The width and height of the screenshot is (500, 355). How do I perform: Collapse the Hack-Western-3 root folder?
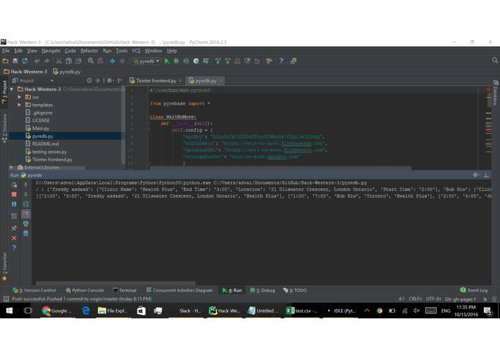pyautogui.click(x=12, y=89)
